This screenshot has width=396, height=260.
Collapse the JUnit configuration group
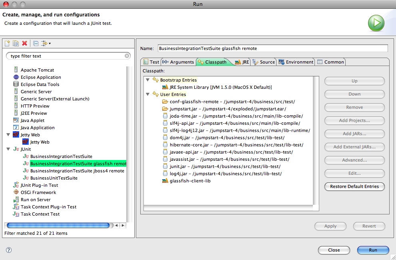(x=8, y=149)
